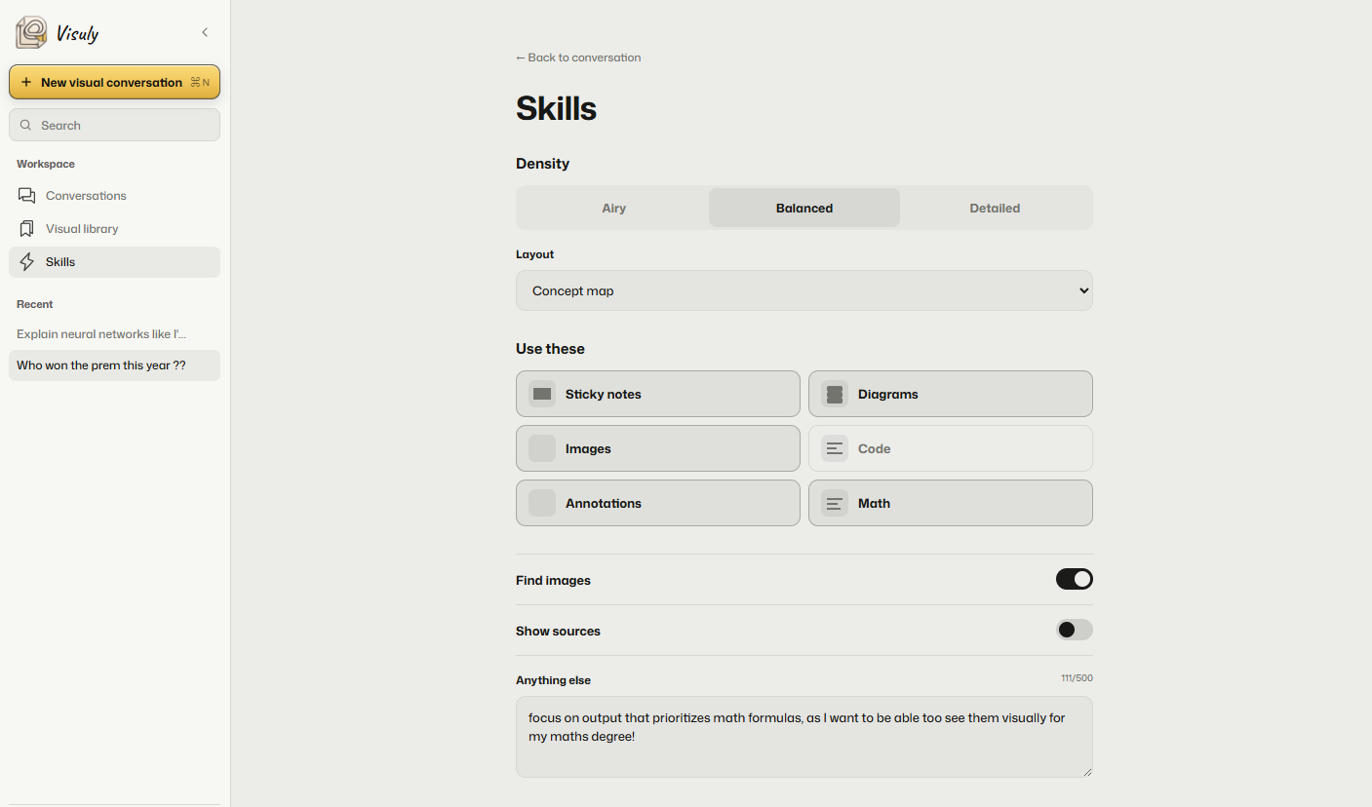
Task: Open Visual library in the sidebar
Action: [x=114, y=229]
